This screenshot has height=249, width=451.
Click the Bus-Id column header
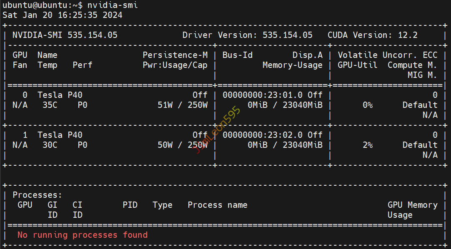click(x=237, y=55)
